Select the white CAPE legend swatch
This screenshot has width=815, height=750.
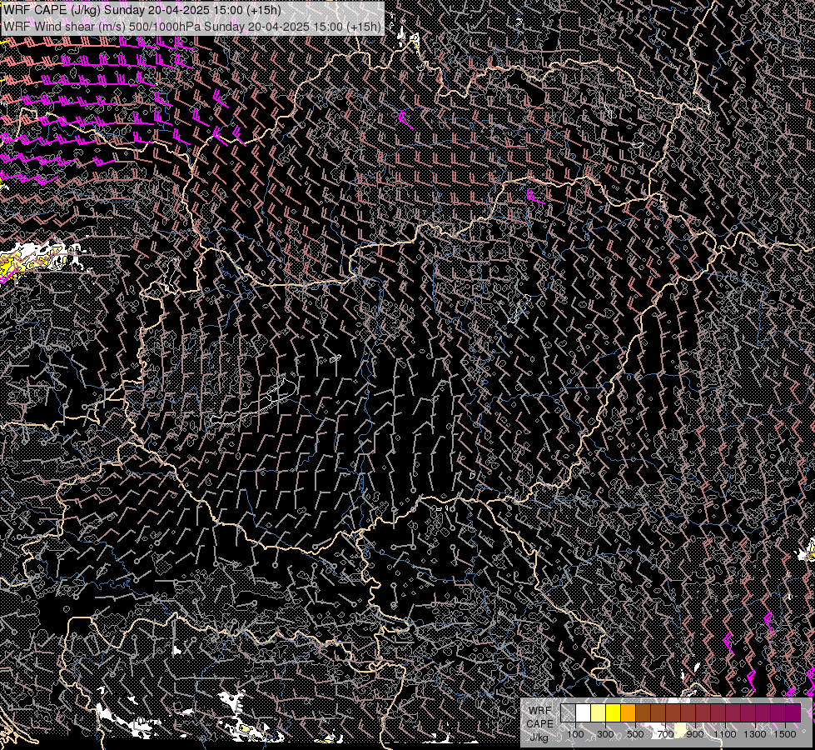coord(584,712)
